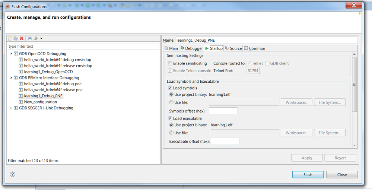
Task: Enable semihosting checkbox
Action: coord(170,63)
